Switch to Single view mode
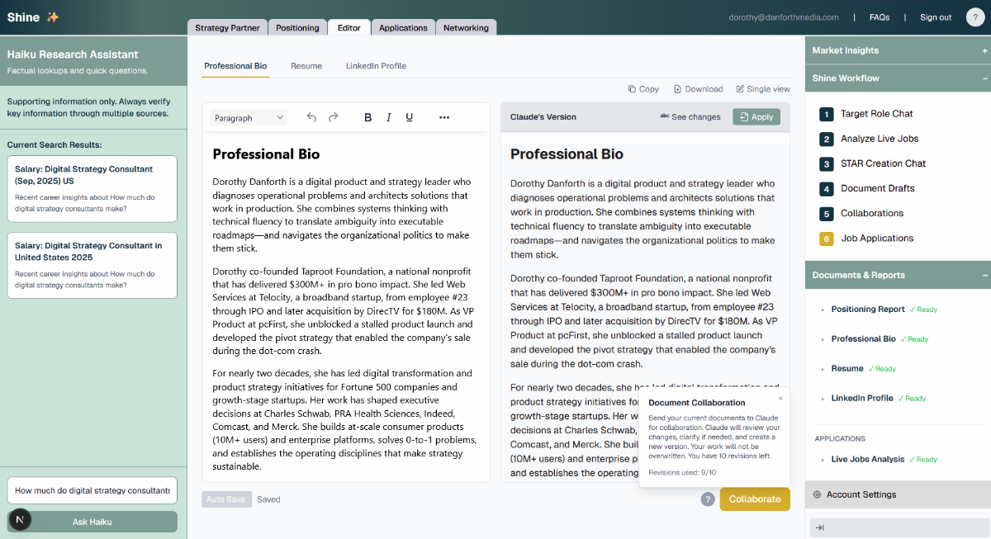Image resolution: width=991 pixels, height=539 pixels. pyautogui.click(x=762, y=89)
